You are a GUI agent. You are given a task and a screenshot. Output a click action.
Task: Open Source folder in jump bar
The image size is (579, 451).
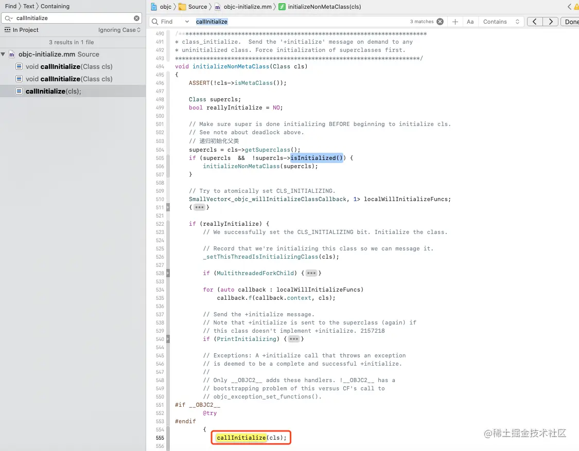[x=198, y=7]
